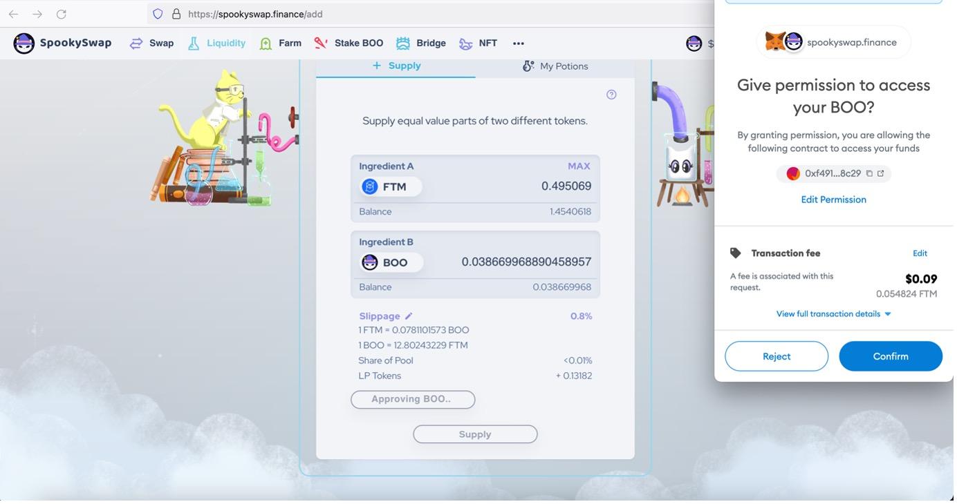Click the BOO amount input field
This screenshot has height=504, width=957.
click(x=526, y=262)
